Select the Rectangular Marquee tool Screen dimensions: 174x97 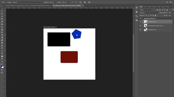click(x=2, y=11)
